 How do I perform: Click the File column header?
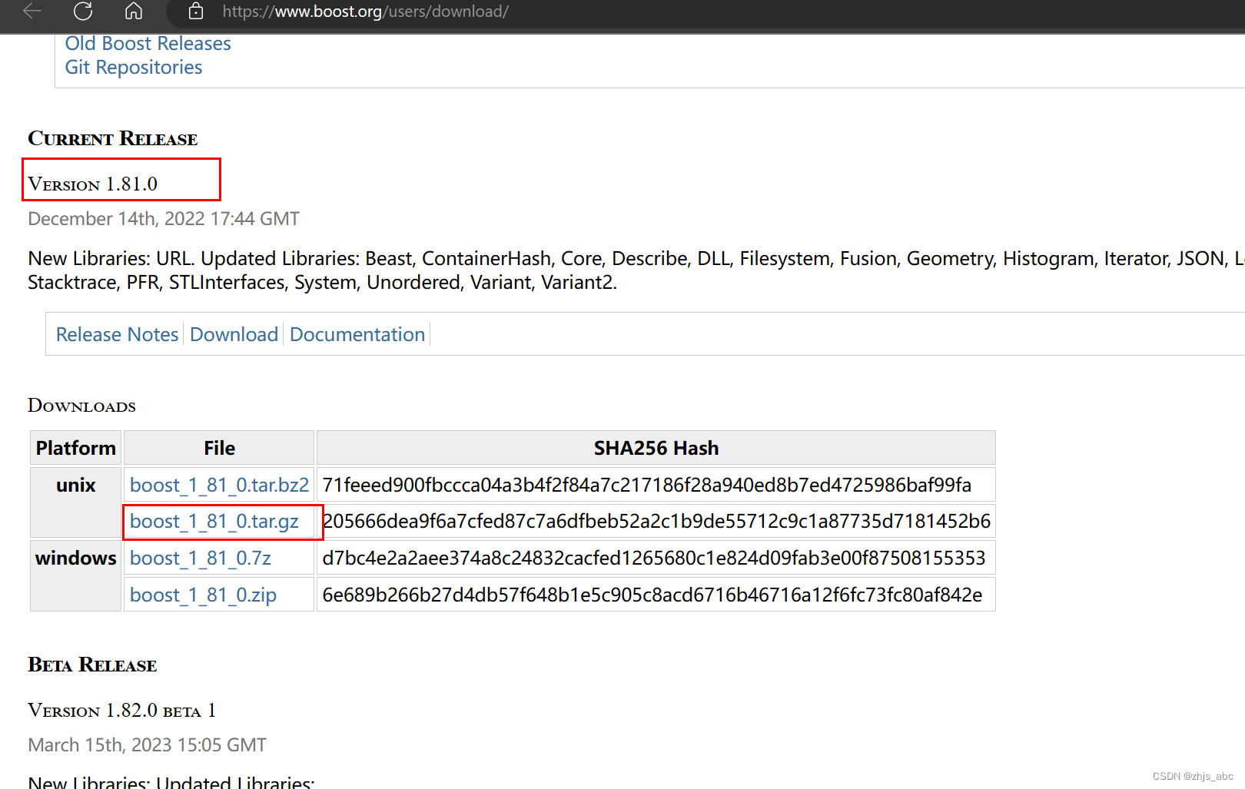point(219,448)
